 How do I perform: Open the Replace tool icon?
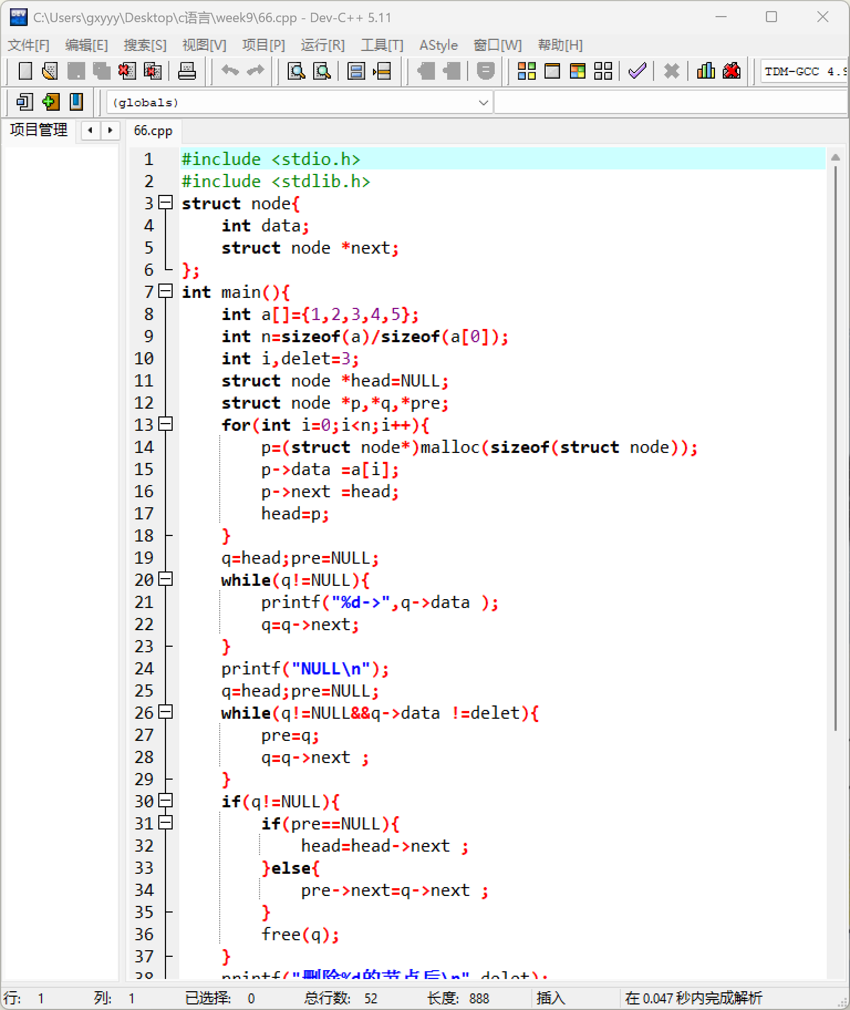pos(322,71)
